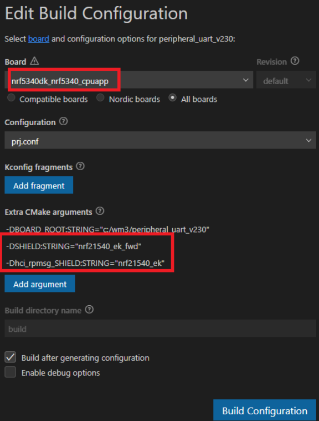This screenshot has width=319, height=421.
Task: Click the help icon next to Configuration
Action: click(x=63, y=121)
